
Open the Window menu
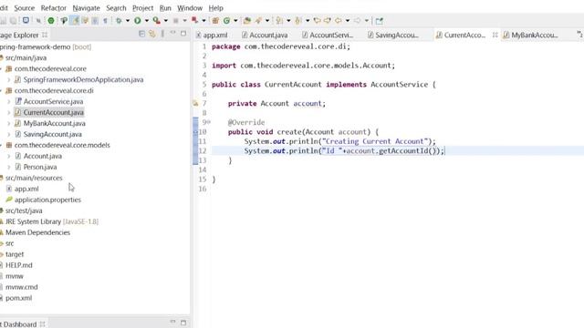tap(190, 8)
